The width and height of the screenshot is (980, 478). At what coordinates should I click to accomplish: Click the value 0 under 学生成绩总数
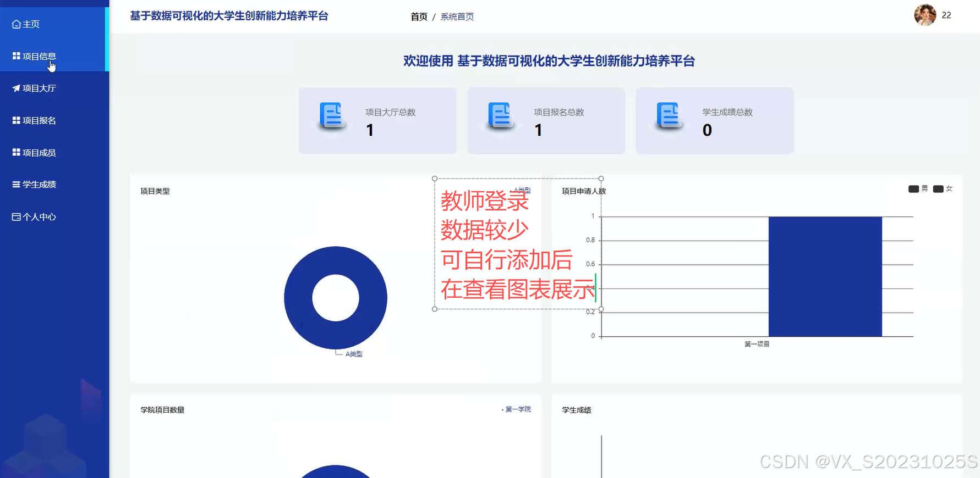708,130
